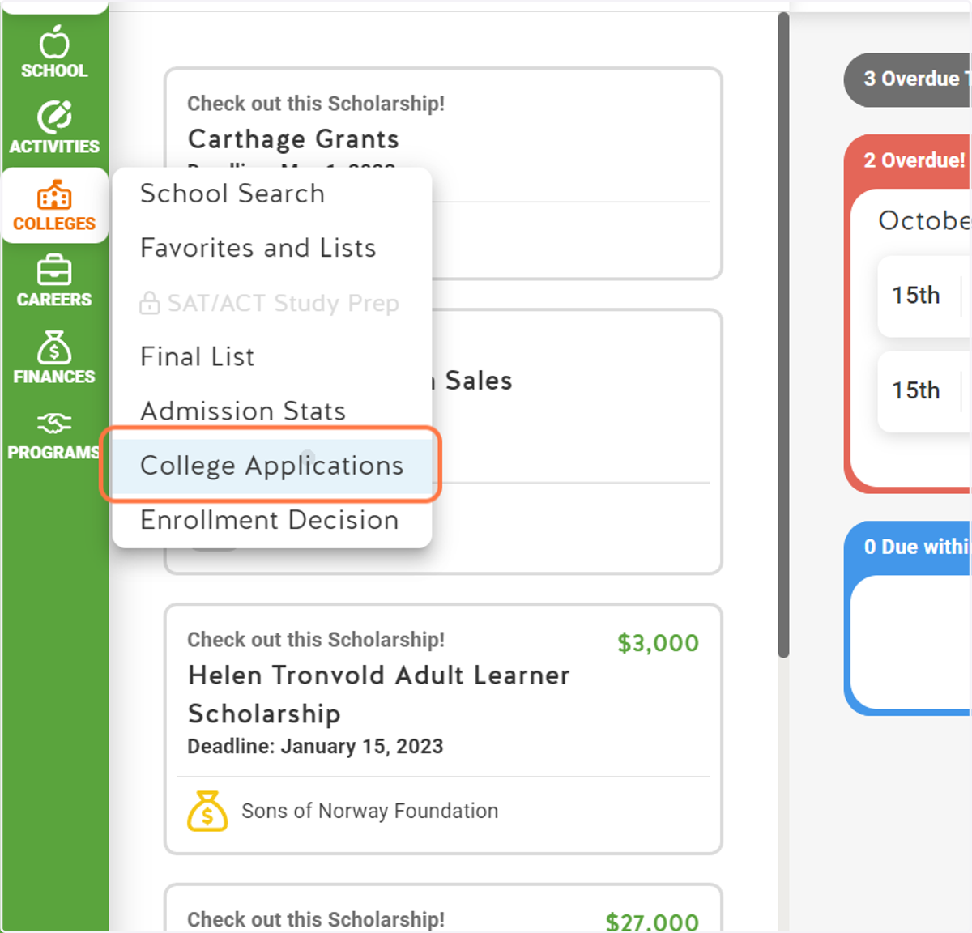Screen dimensions: 972x933
Task: Click the $27,000 scholarship amount
Action: pos(652,921)
